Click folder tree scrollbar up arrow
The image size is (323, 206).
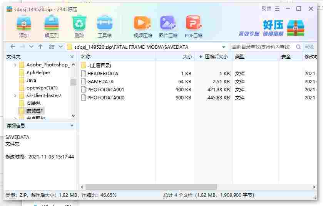pyautogui.click(x=73, y=65)
